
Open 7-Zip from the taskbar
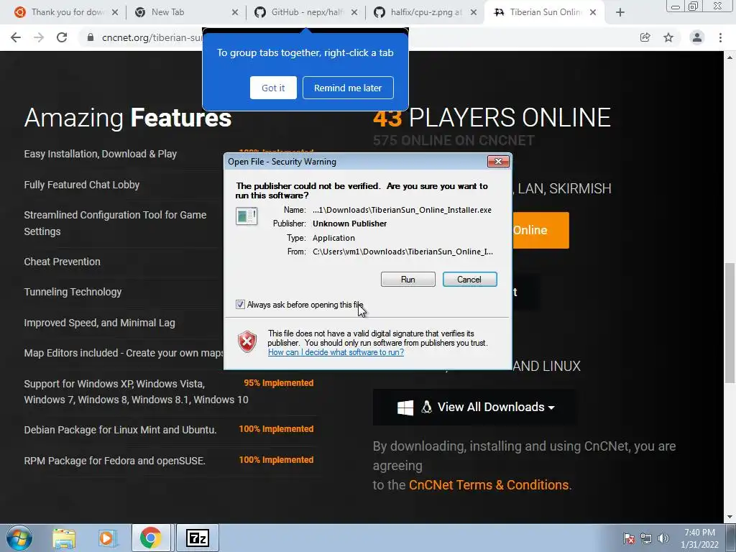pos(198,538)
